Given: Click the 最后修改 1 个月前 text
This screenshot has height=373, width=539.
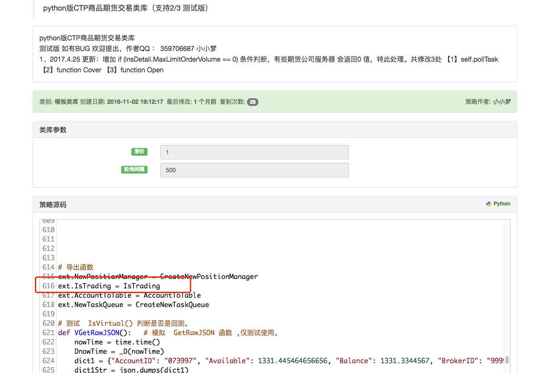Looking at the screenshot, I should coord(191,102).
